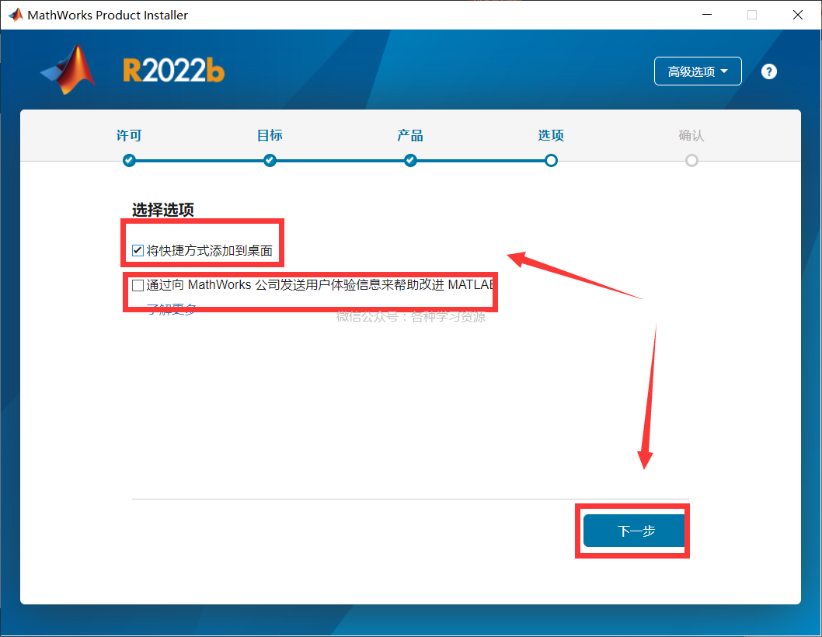The image size is (822, 637).
Task: Click the R2022b release logo text
Action: (173, 70)
